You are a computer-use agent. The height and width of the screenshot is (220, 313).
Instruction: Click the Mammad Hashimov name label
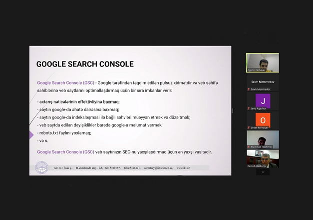[262, 147]
